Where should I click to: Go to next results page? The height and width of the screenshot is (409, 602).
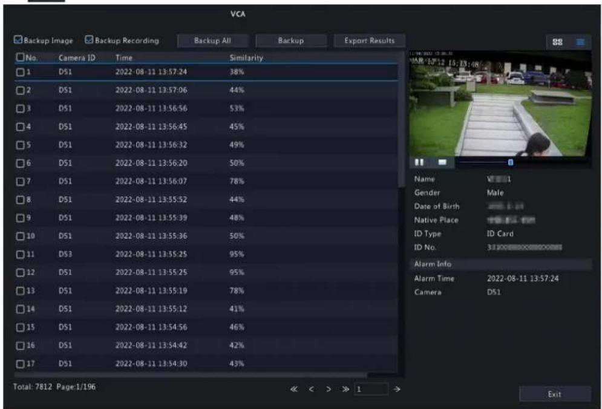[329, 389]
